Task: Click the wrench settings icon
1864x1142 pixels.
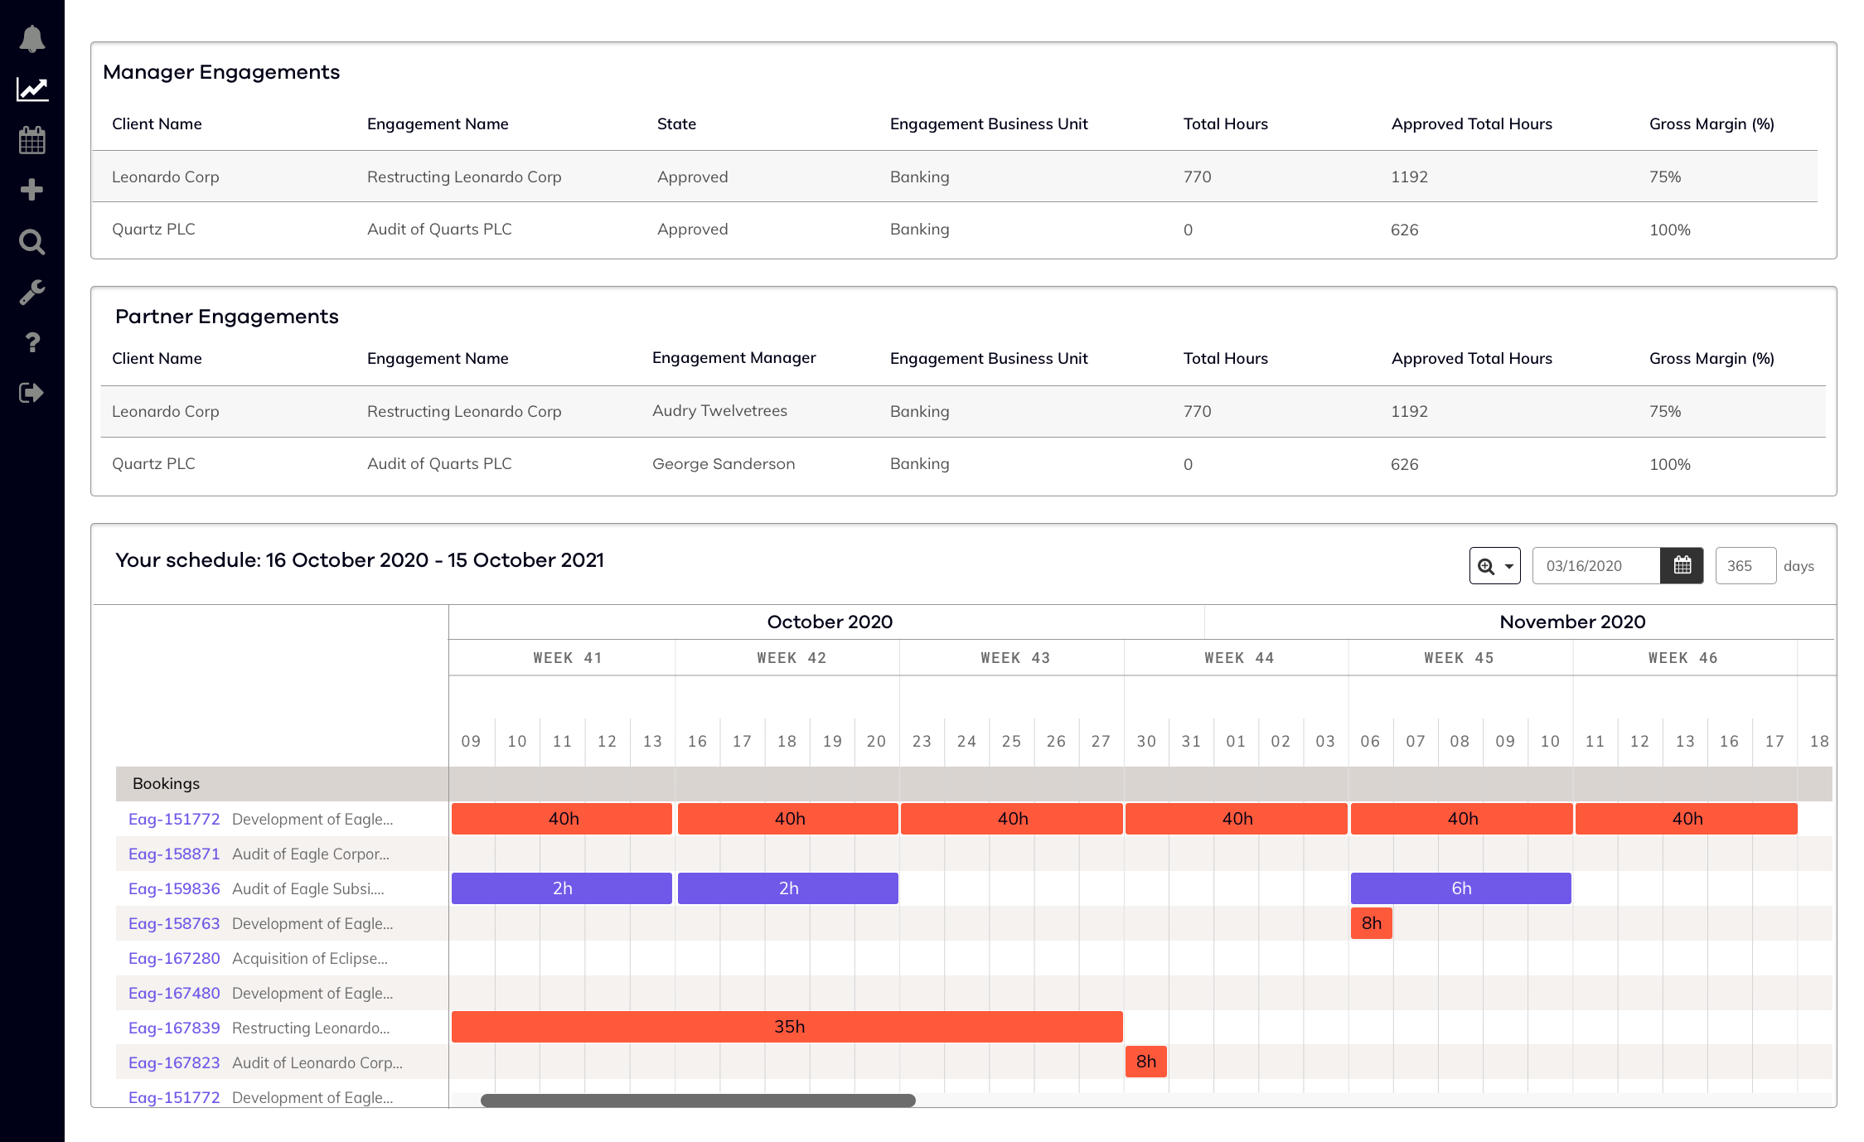Action: pyautogui.click(x=31, y=292)
